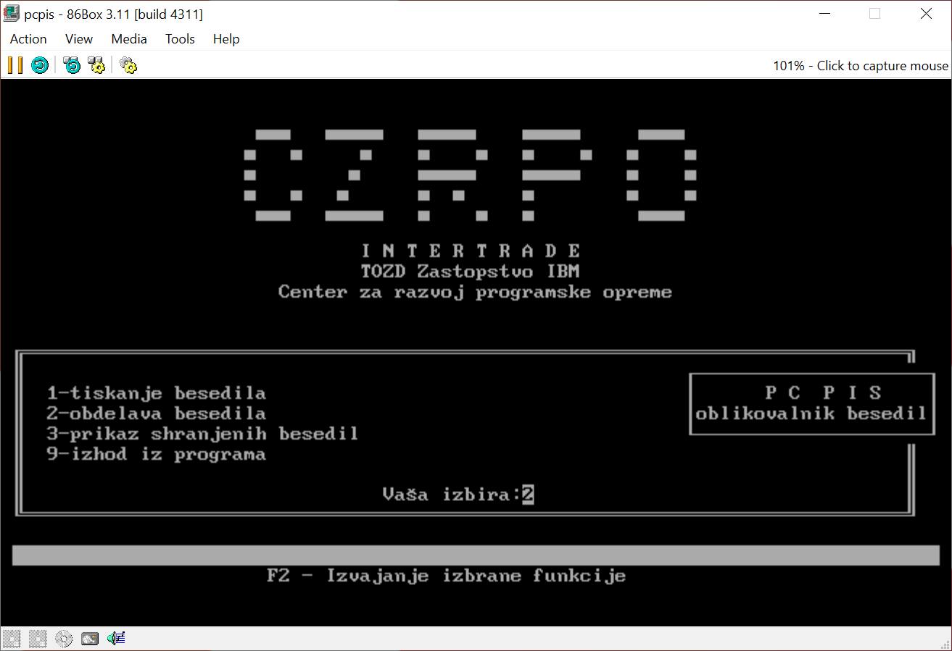Minimize the 86Box window

click(824, 14)
